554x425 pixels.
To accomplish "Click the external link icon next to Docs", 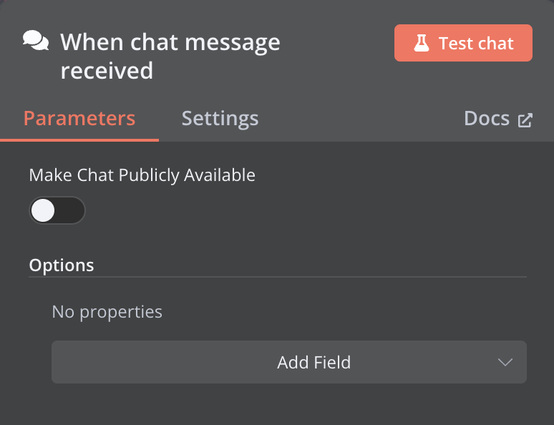I will tap(525, 119).
